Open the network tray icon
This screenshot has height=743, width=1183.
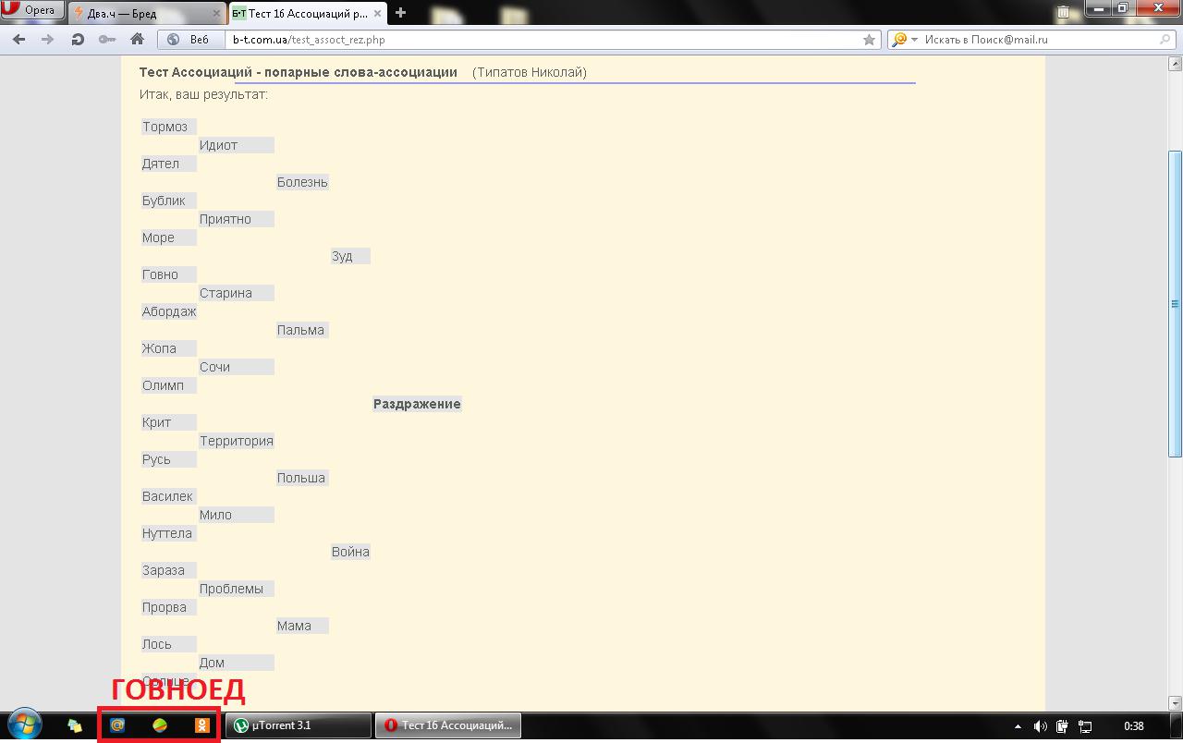(1086, 726)
